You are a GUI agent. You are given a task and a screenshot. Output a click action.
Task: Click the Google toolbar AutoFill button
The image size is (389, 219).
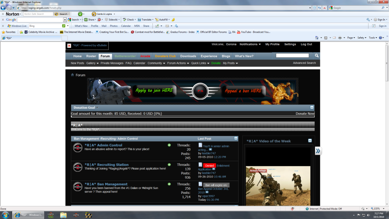[162, 20]
